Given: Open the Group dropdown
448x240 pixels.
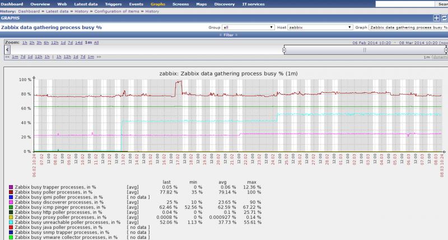Looking at the screenshot, I should [x=248, y=27].
